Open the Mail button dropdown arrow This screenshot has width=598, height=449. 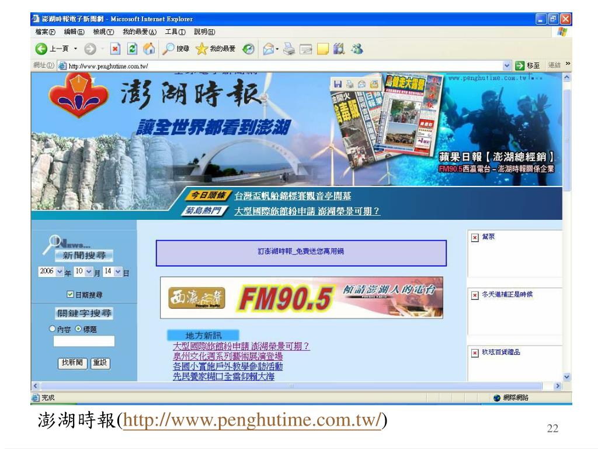tap(277, 49)
